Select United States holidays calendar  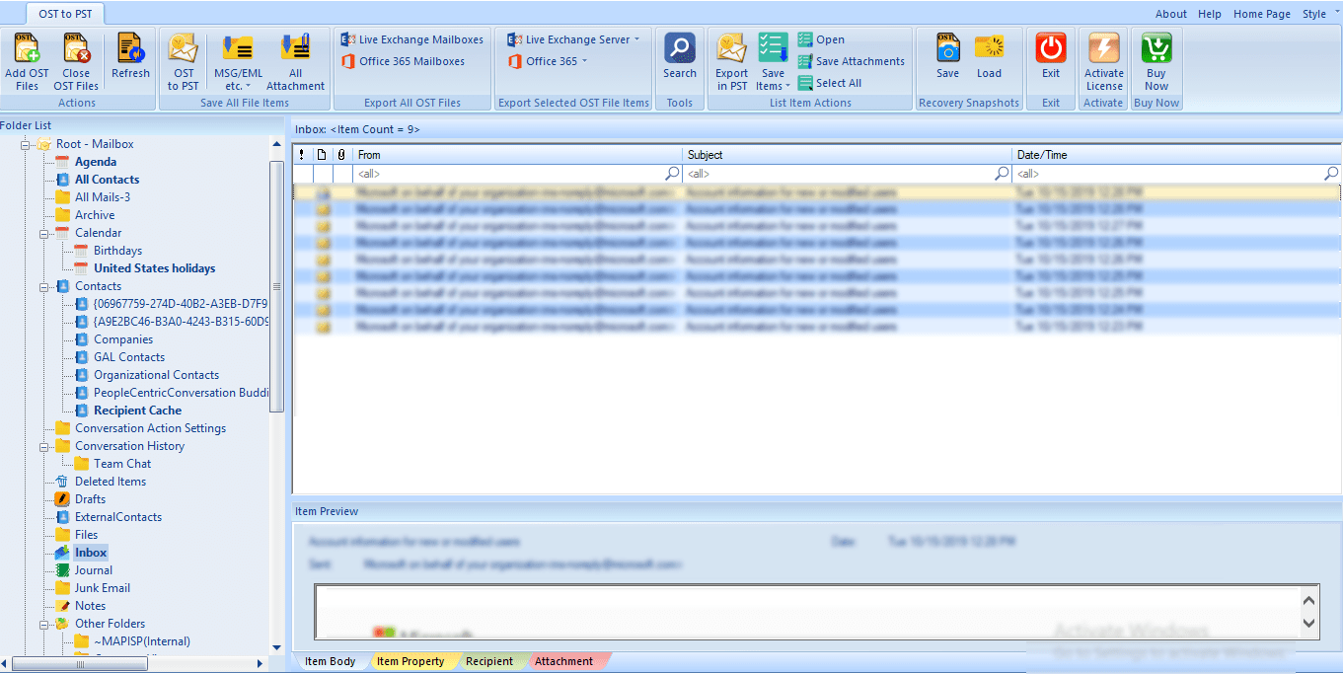click(x=154, y=268)
